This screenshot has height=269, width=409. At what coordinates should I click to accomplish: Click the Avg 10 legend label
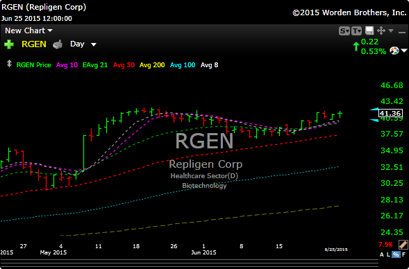67,65
